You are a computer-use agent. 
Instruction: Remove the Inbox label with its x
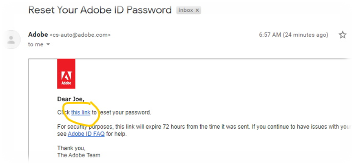[x=197, y=10]
